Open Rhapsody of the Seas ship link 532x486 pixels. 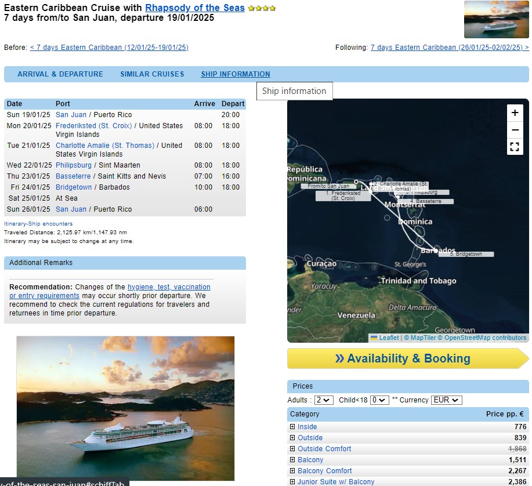tap(195, 8)
